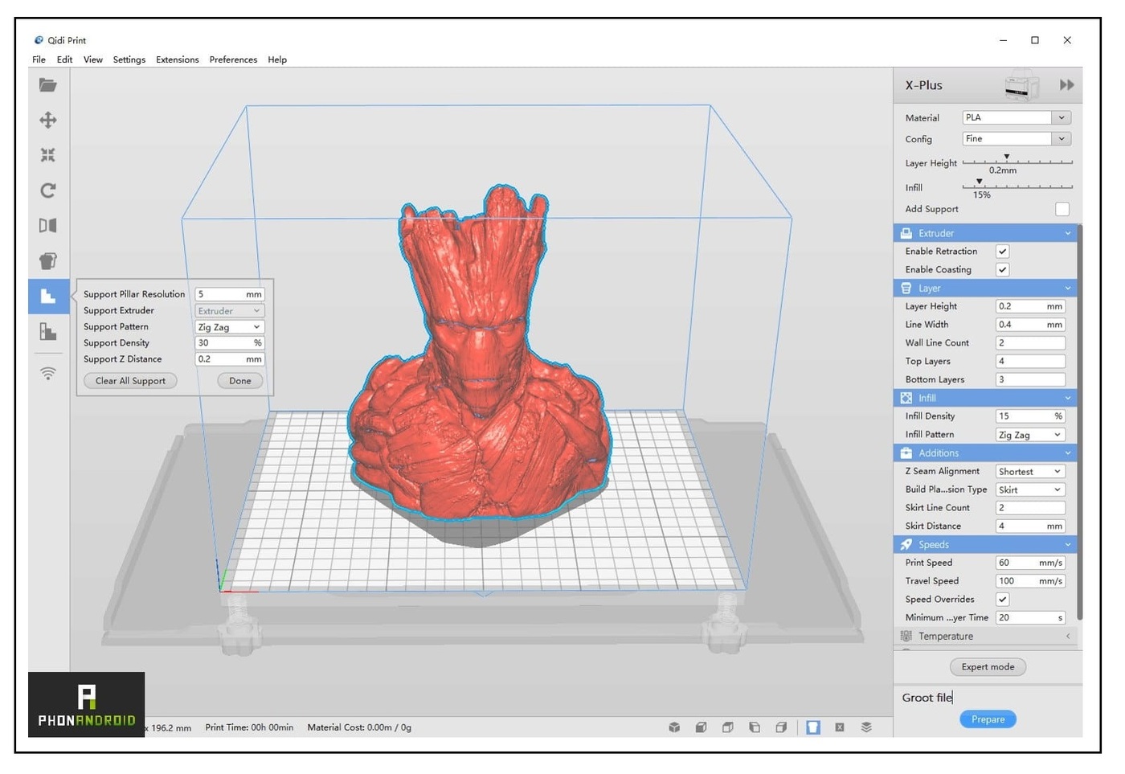Click the Support Density input field
Screen dimensions: 1125x774
230,343
